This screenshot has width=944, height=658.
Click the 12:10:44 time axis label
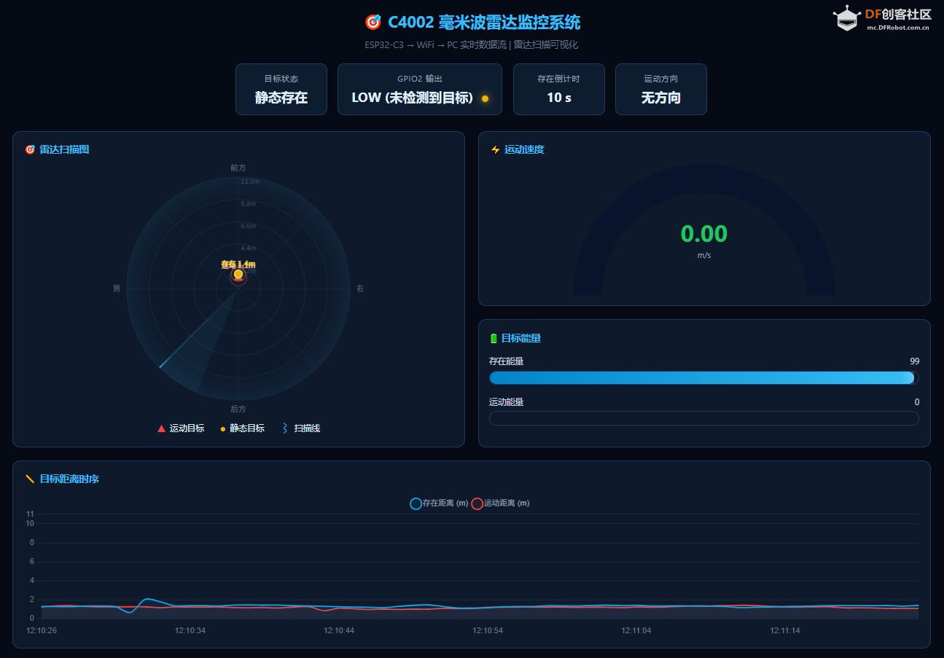[x=339, y=630]
